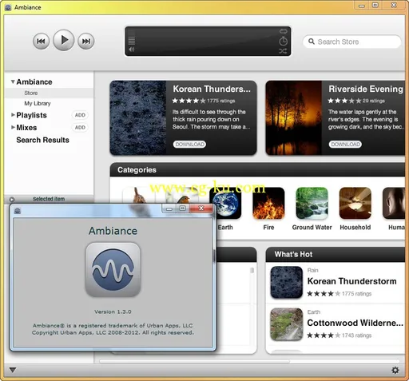Rate Korean Thunderstorm stars in What's Hot
The height and width of the screenshot is (381, 409).
pos(324,294)
